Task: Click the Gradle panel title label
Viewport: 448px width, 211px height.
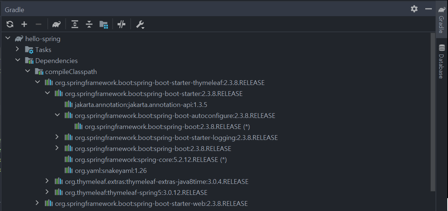Action: (x=14, y=10)
